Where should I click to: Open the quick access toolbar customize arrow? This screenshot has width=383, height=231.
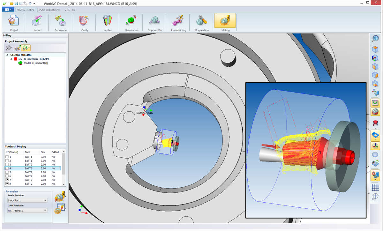pos(34,3)
